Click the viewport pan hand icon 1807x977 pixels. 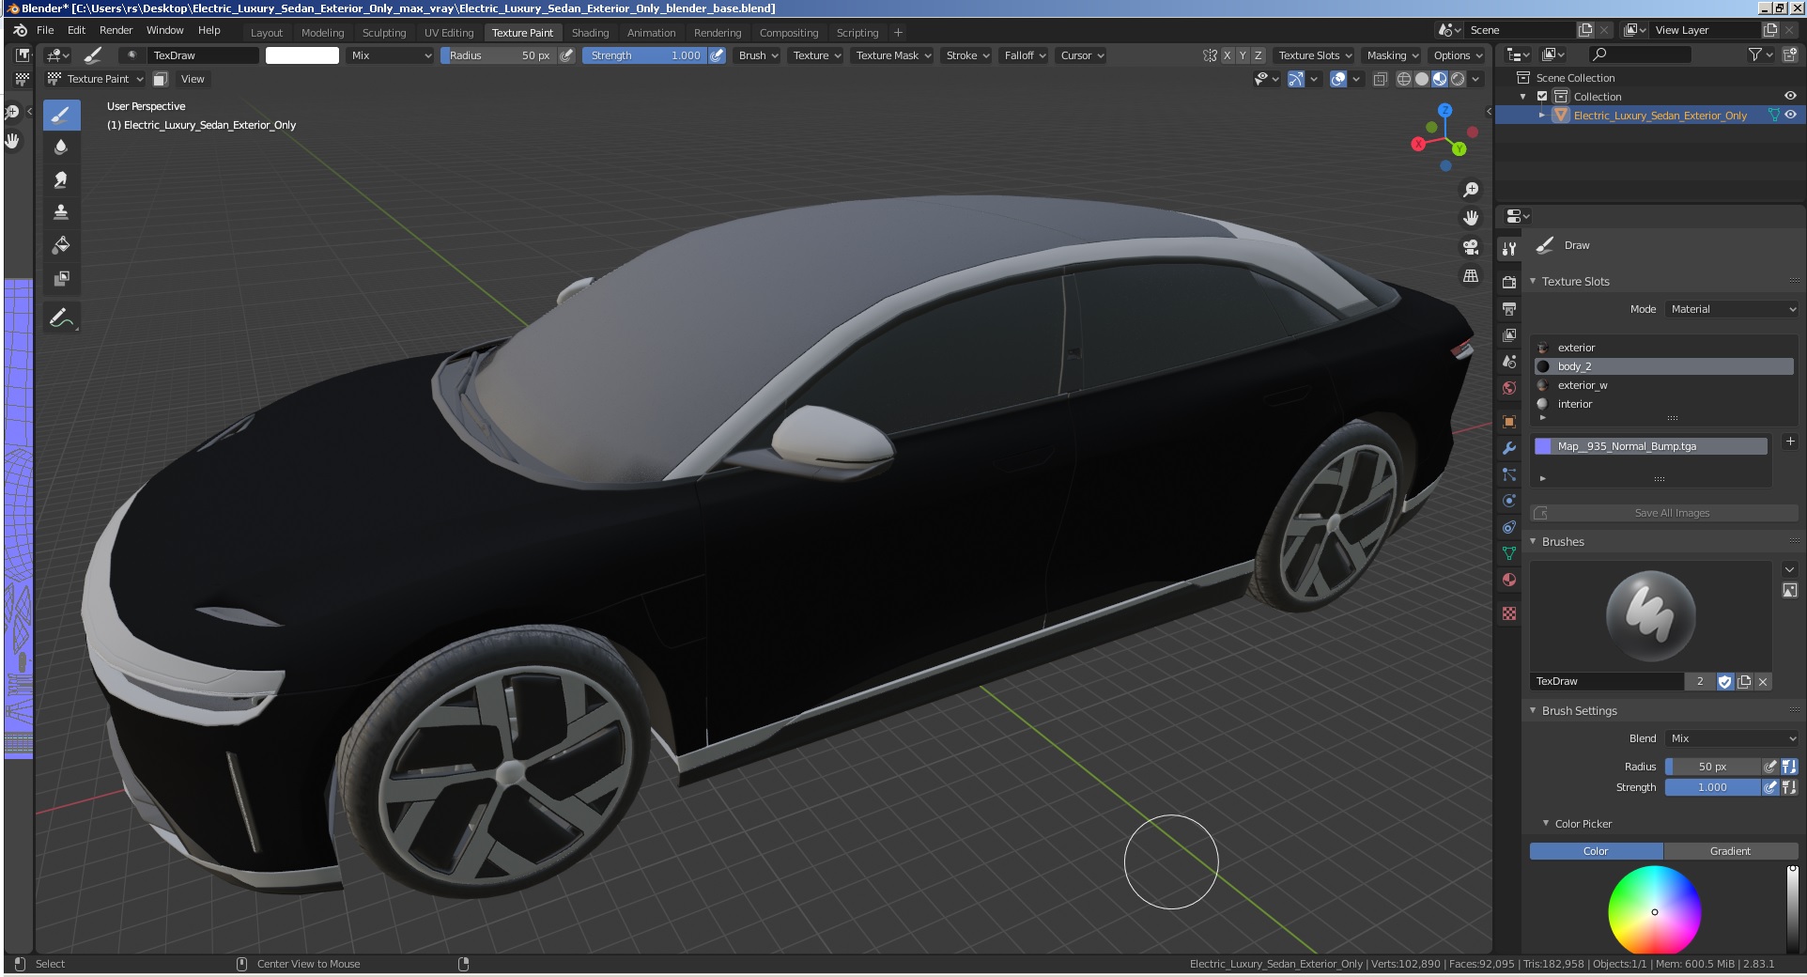(x=1471, y=218)
